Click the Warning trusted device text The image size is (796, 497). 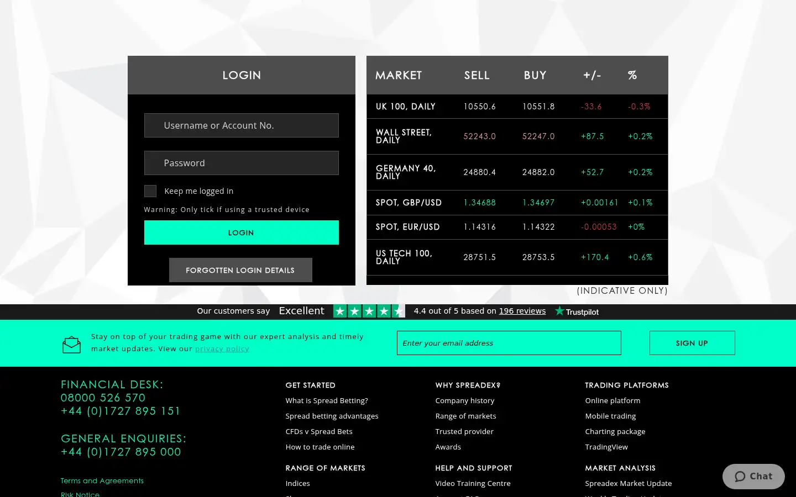[227, 209]
